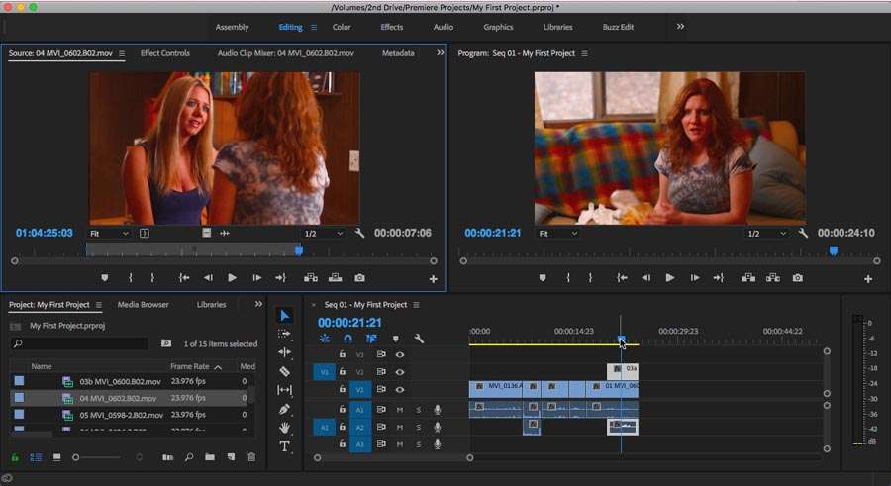Switch to Effects workspace

tap(391, 27)
